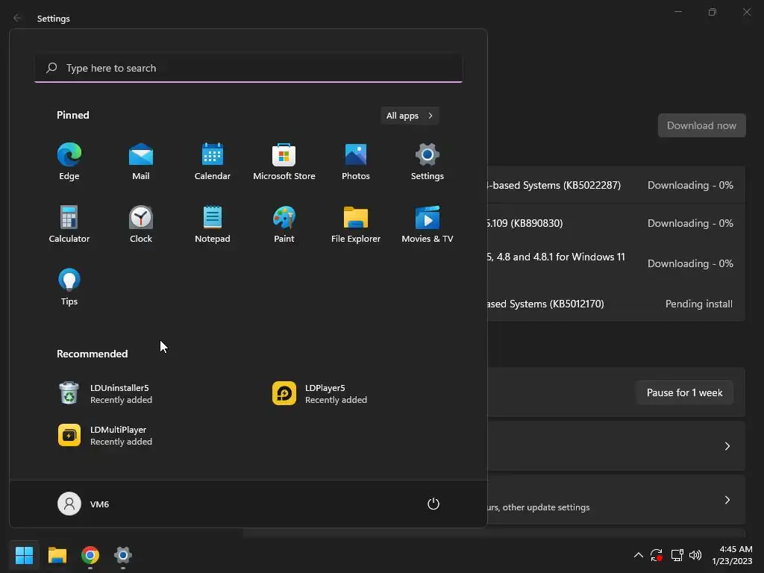The width and height of the screenshot is (764, 573).
Task: Click the Power button in Start menu
Action: coord(433,504)
